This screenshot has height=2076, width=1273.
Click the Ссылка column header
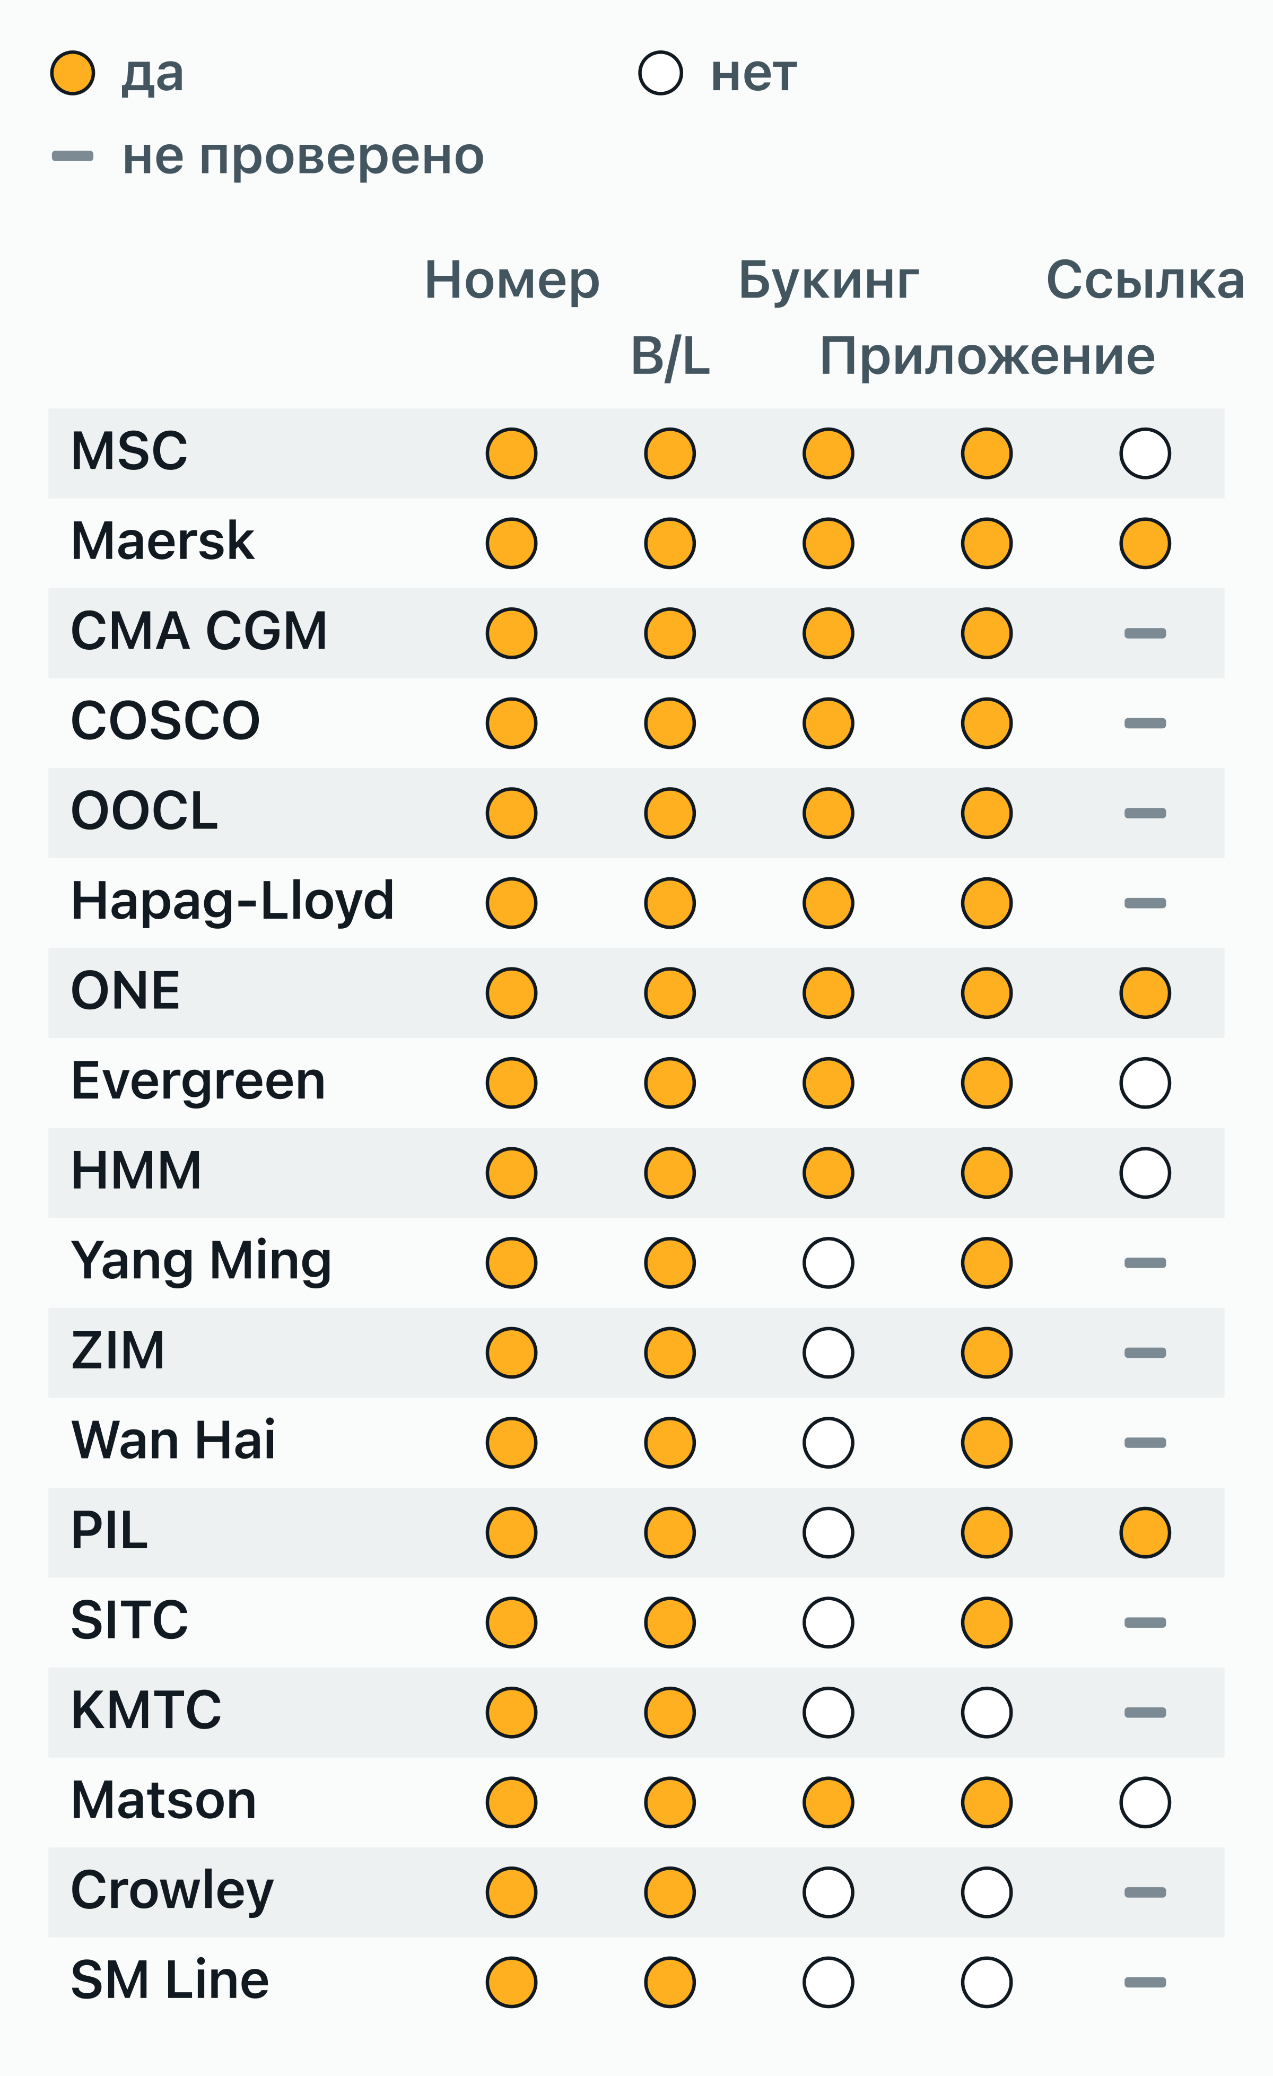pyautogui.click(x=1145, y=280)
